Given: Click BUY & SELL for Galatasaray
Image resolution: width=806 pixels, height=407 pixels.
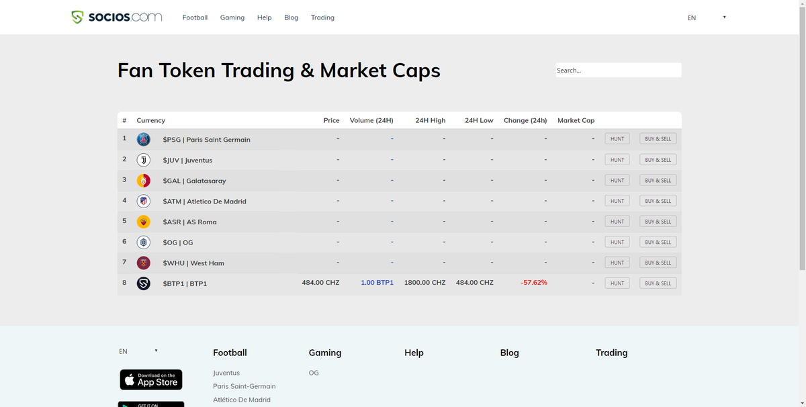Looking at the screenshot, I should click(658, 180).
